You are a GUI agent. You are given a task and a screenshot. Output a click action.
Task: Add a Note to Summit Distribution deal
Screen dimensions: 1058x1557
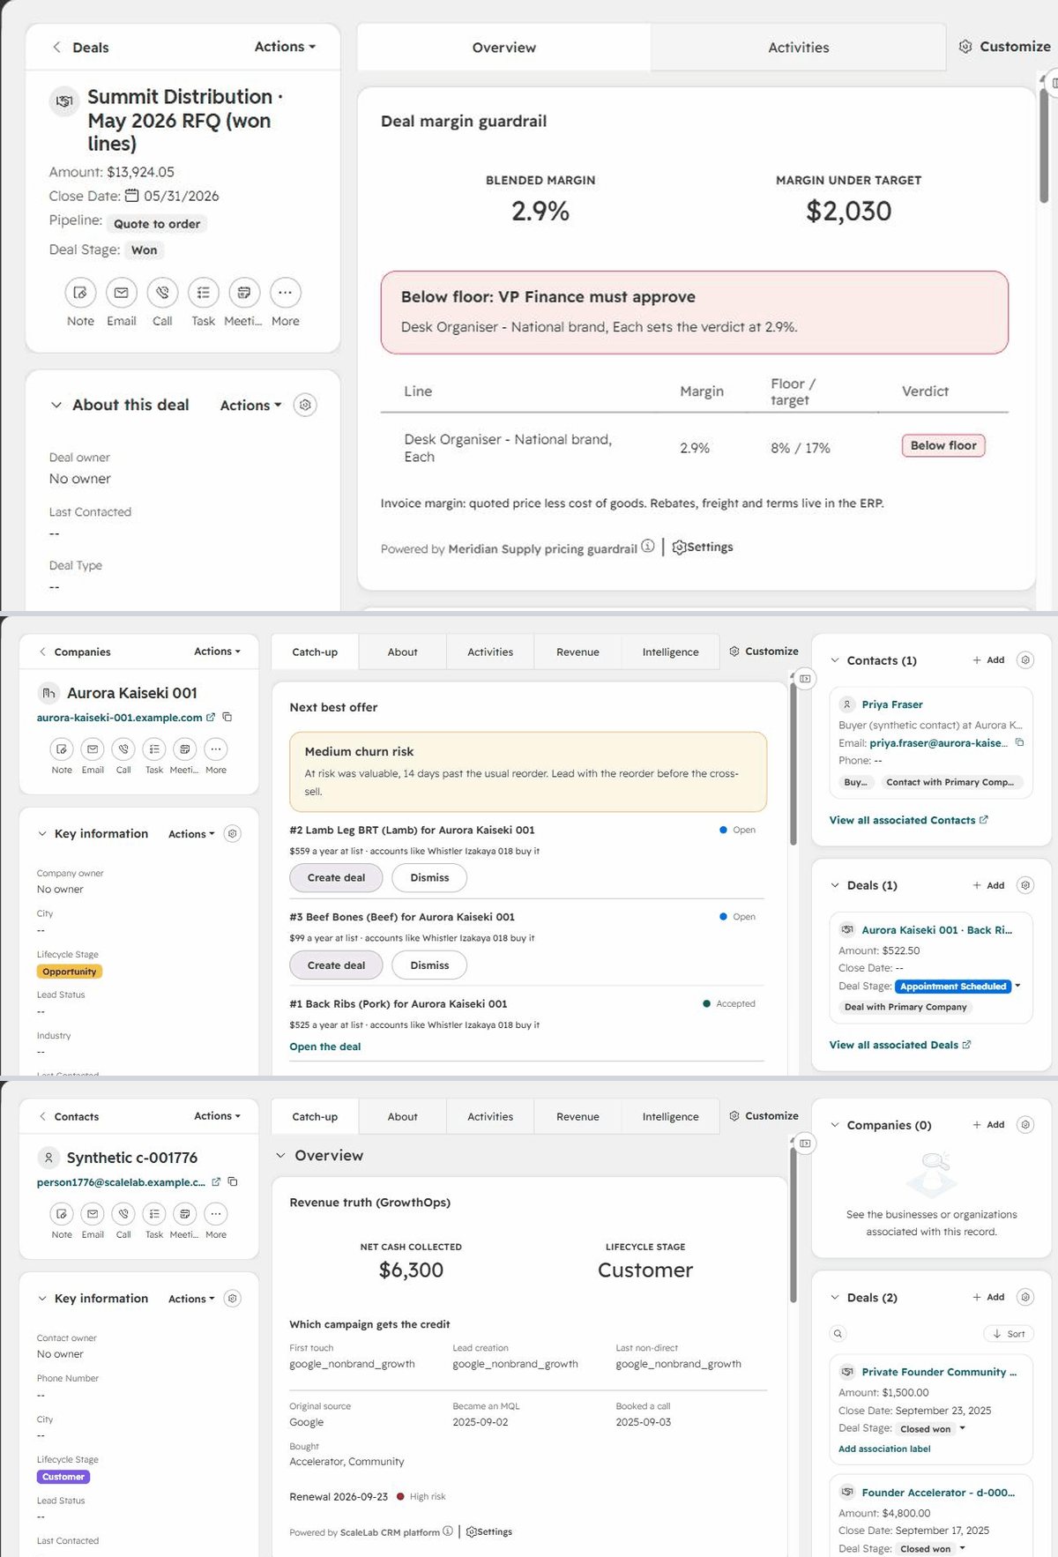[80, 293]
